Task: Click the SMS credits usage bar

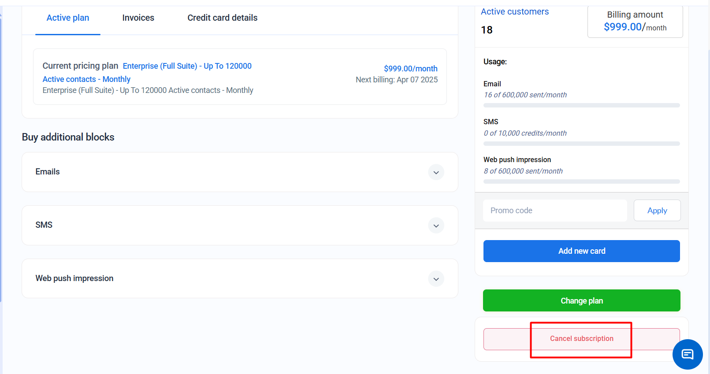Action: coord(581,144)
